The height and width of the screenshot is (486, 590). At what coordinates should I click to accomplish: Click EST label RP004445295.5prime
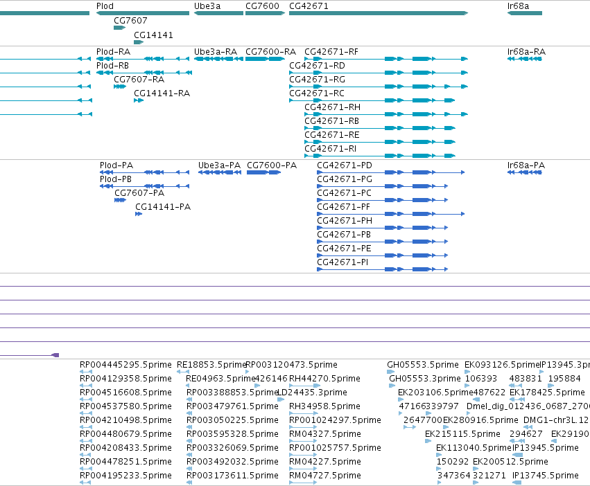[x=125, y=365]
